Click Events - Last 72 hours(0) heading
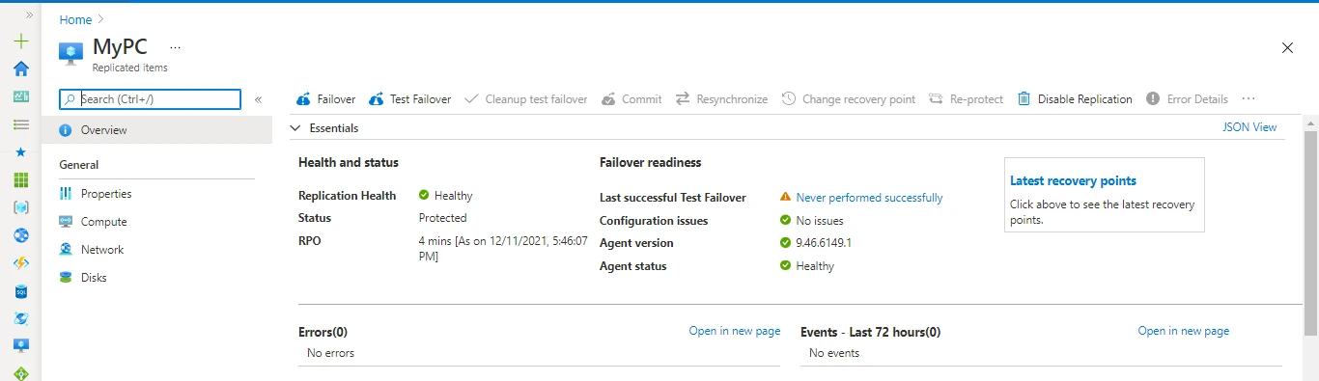The width and height of the screenshot is (1319, 381). click(x=870, y=332)
